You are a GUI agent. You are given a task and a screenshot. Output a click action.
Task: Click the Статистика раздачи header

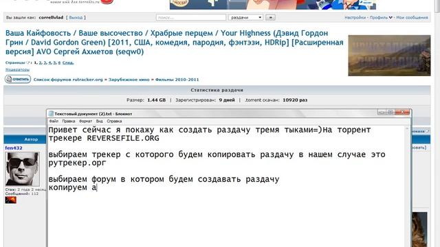[x=217, y=90]
